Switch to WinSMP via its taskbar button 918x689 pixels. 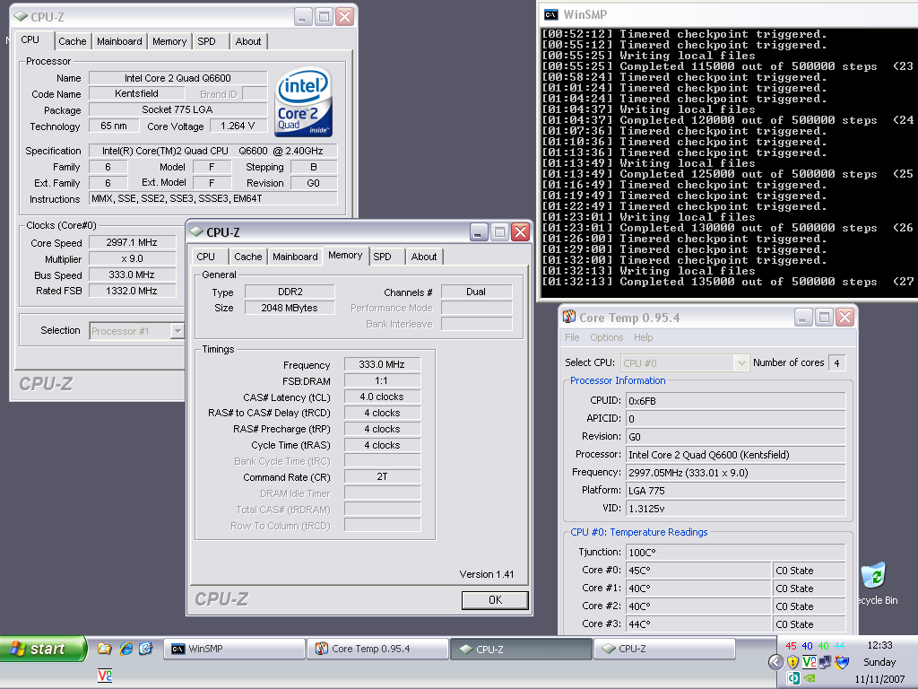click(235, 650)
